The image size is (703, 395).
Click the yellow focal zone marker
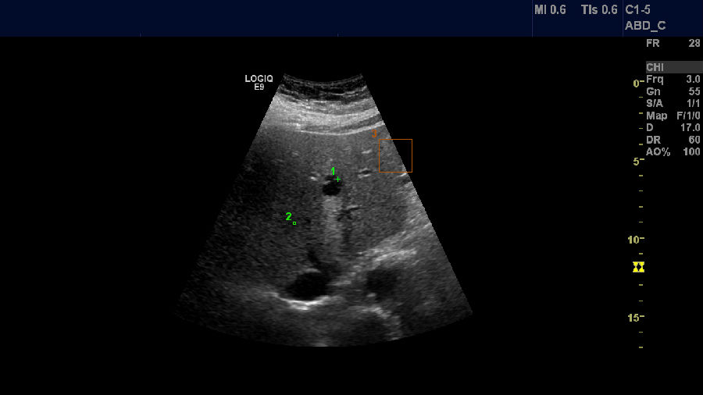click(x=639, y=267)
